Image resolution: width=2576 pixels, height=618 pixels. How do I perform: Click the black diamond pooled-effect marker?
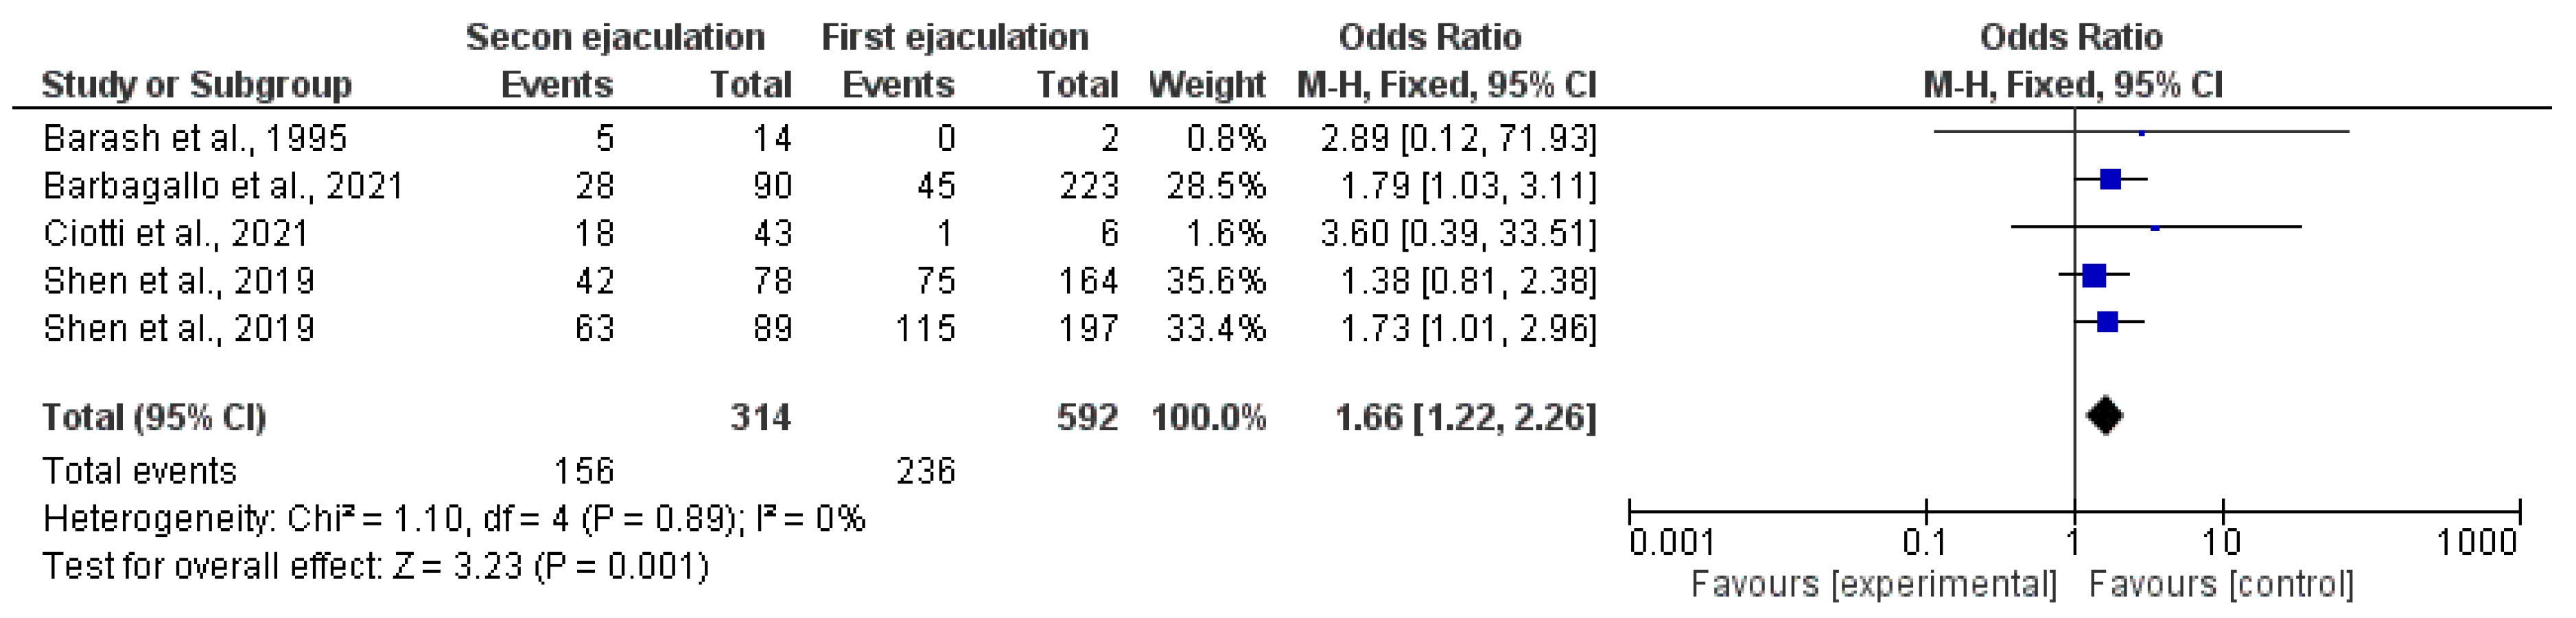click(x=2105, y=416)
